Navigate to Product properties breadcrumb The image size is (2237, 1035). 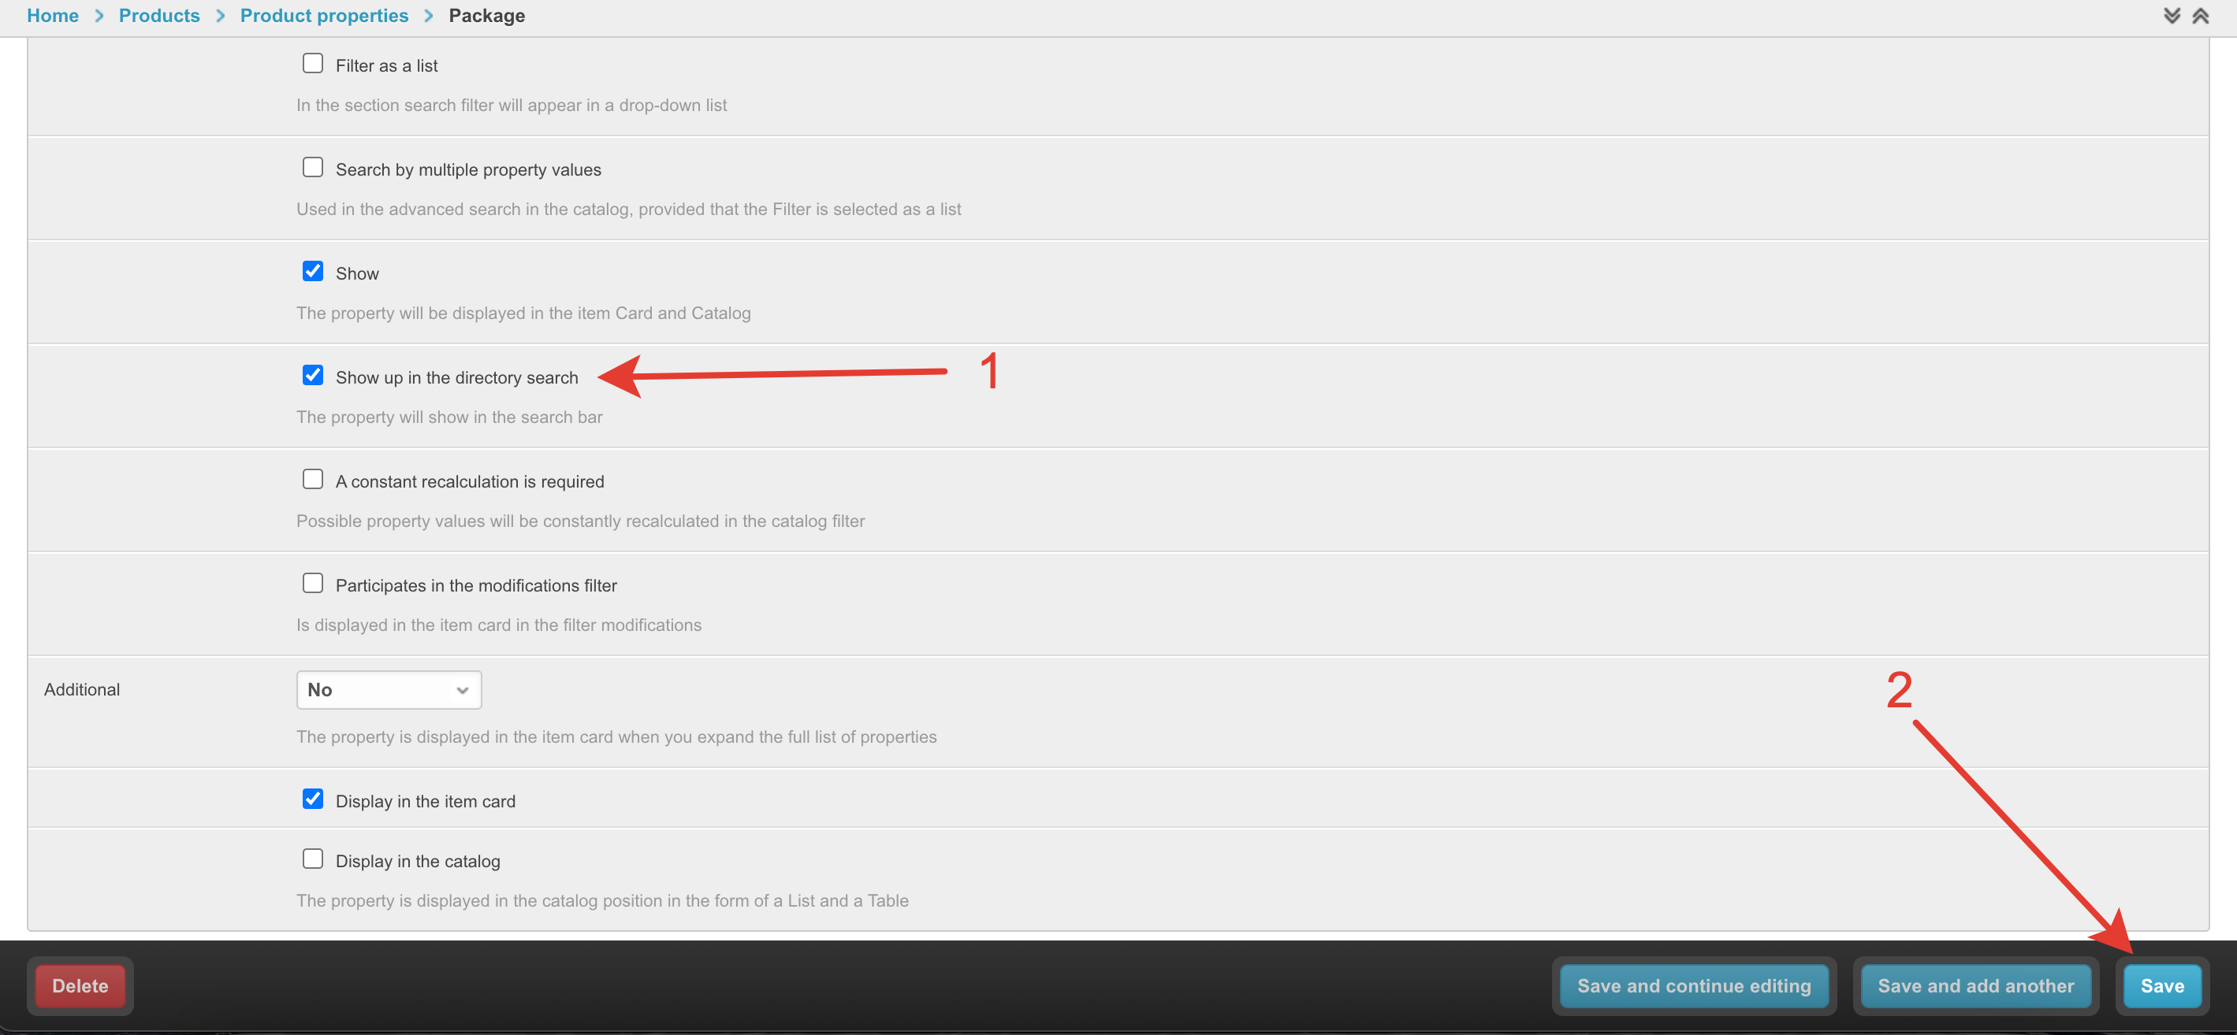pos(324,16)
